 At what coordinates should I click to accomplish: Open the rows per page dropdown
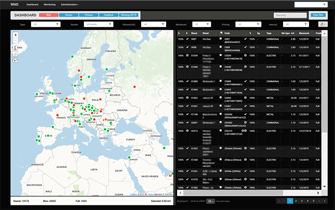(x=210, y=201)
